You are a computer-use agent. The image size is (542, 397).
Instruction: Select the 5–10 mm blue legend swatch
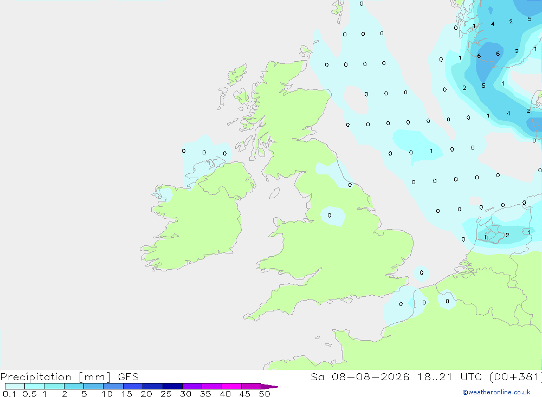point(93,386)
